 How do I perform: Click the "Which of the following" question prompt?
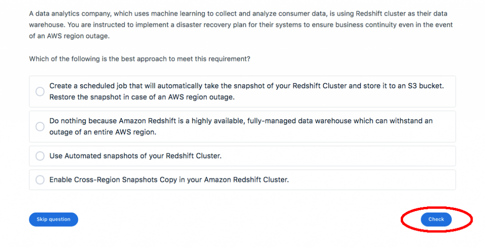tap(140, 59)
